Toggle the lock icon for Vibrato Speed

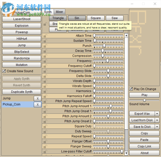tap(45, 86)
